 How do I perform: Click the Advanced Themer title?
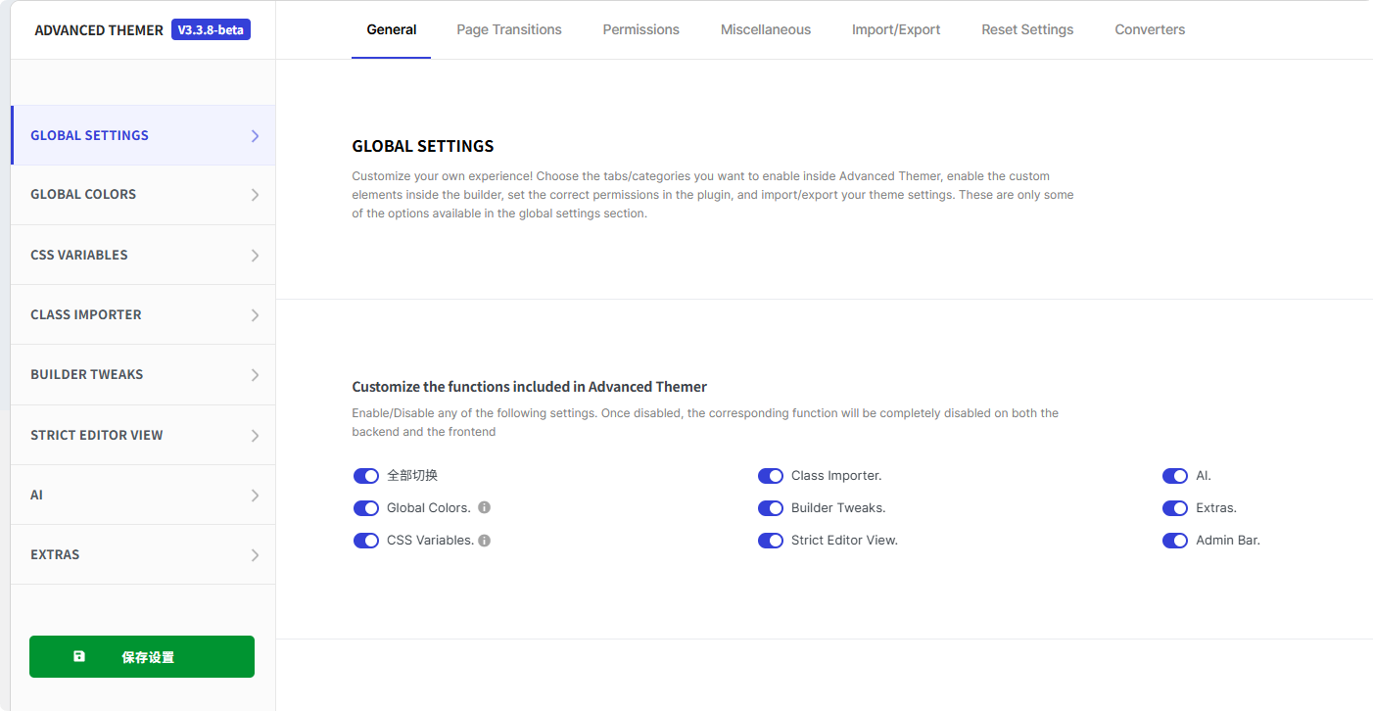[x=99, y=30]
